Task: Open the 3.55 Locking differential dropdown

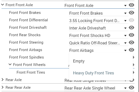Action: [x=99, y=21]
